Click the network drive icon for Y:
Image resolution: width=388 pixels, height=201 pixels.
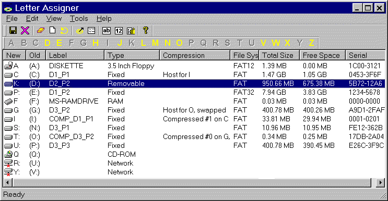point(8,172)
